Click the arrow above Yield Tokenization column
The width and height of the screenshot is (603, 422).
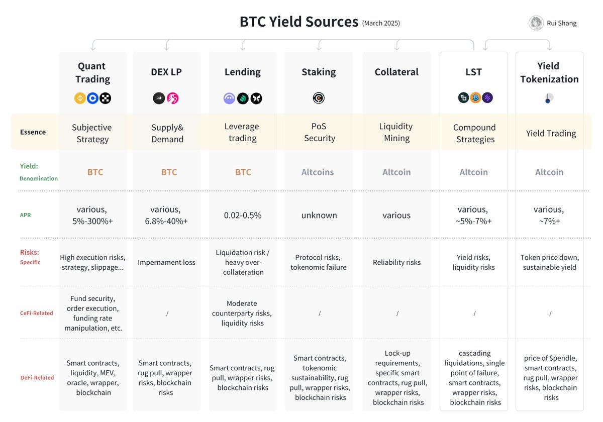tap(549, 47)
